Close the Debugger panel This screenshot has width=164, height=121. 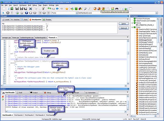[x=128, y=16]
